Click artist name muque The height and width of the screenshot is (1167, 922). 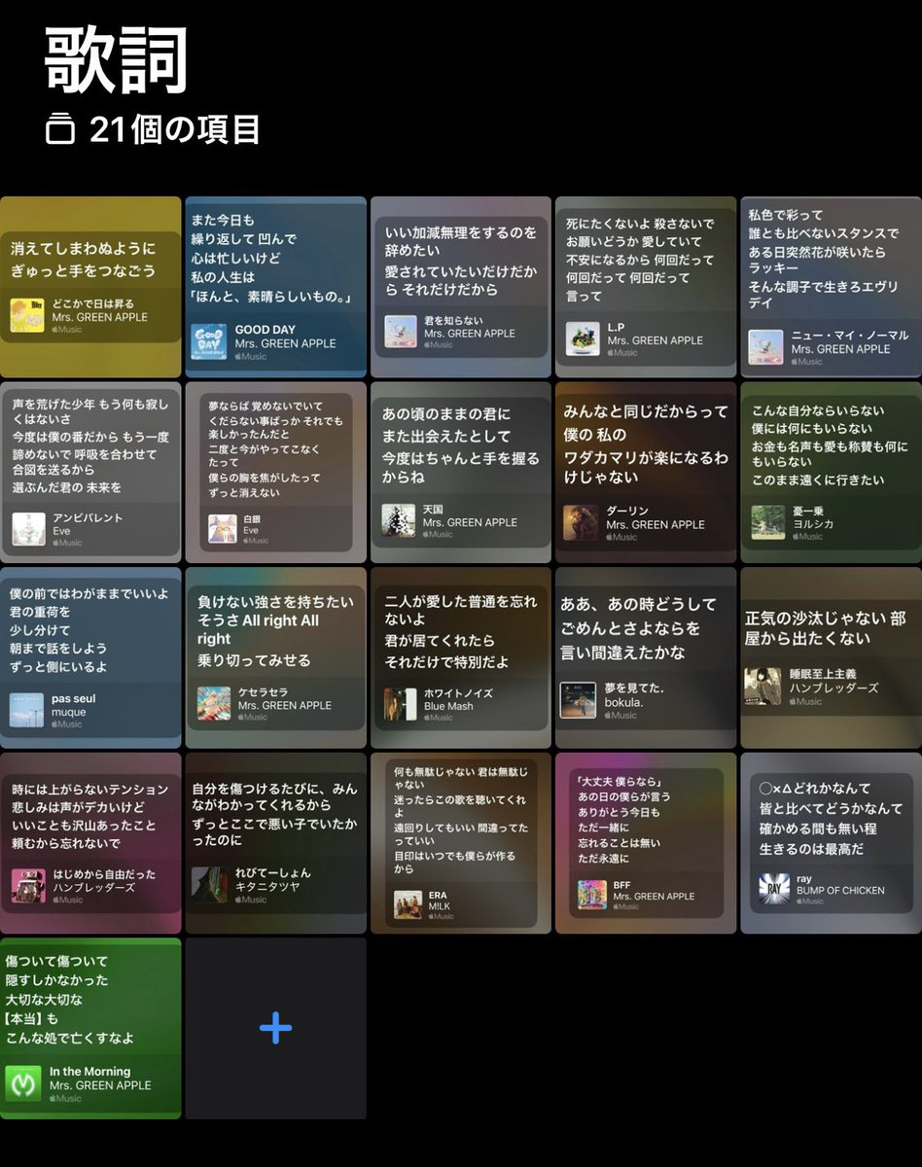(x=68, y=712)
